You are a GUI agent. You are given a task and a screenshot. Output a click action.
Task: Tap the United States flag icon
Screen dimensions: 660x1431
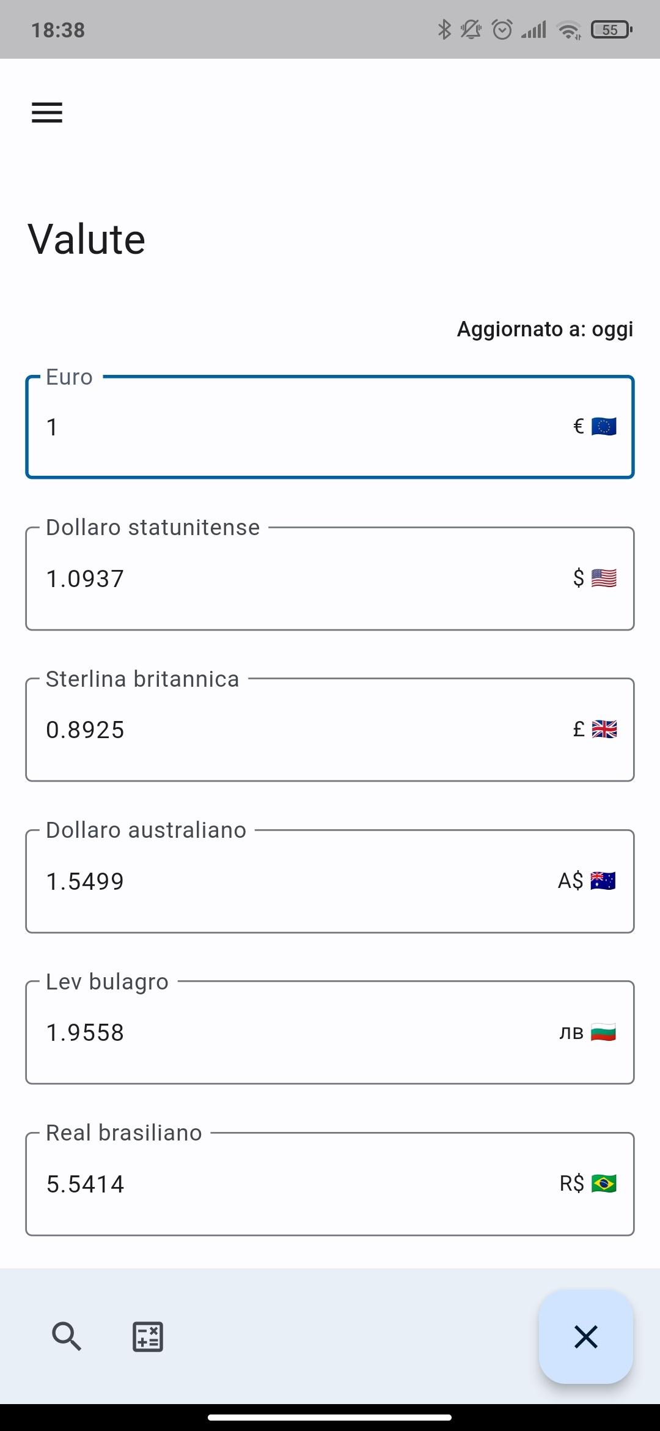604,578
